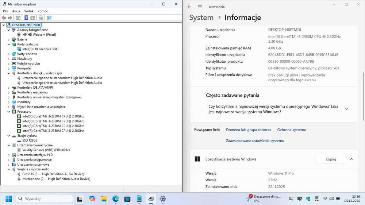Open Notepad from taskbar

coord(139,199)
